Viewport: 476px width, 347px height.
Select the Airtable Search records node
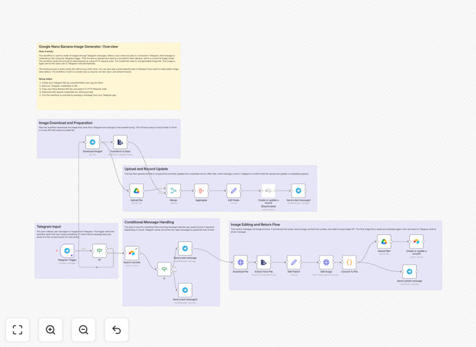(132, 253)
